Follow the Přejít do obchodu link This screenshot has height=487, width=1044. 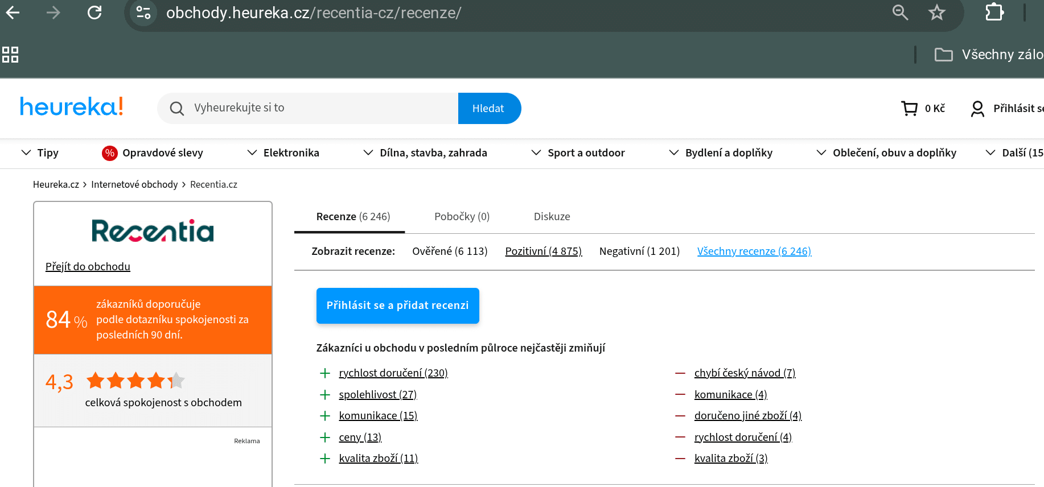pyautogui.click(x=88, y=266)
